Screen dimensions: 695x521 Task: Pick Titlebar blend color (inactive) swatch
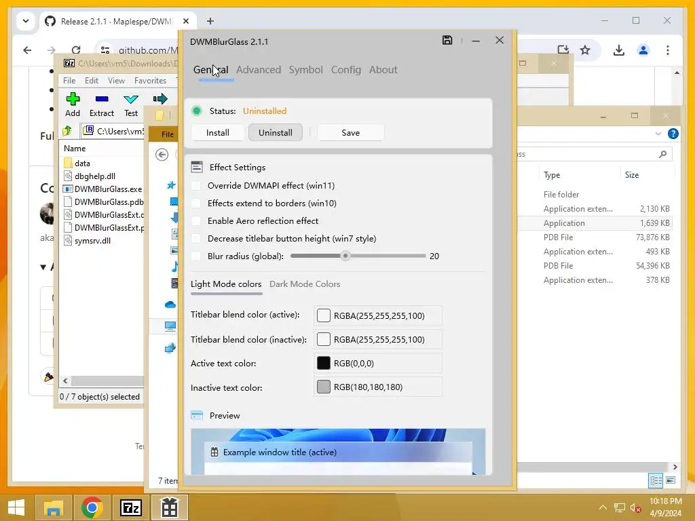[324, 339]
